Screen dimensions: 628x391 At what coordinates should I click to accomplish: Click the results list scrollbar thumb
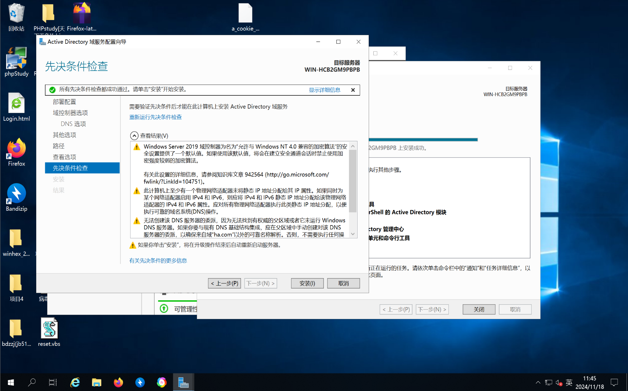(x=353, y=181)
